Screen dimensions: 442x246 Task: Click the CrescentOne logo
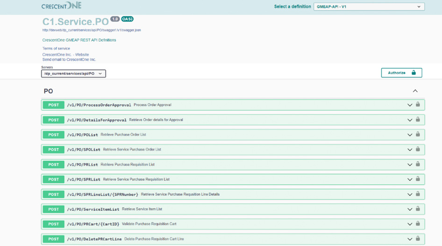click(62, 6)
